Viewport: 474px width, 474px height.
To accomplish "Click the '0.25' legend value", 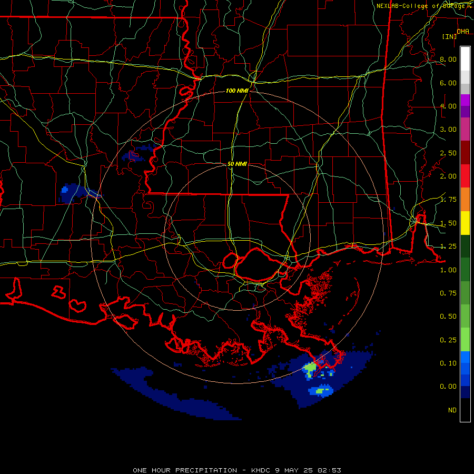I will click(x=448, y=340).
